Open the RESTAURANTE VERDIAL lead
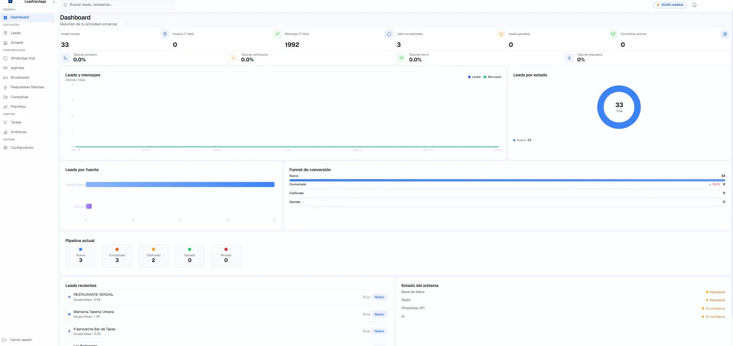The height and width of the screenshot is (346, 733). point(227,297)
